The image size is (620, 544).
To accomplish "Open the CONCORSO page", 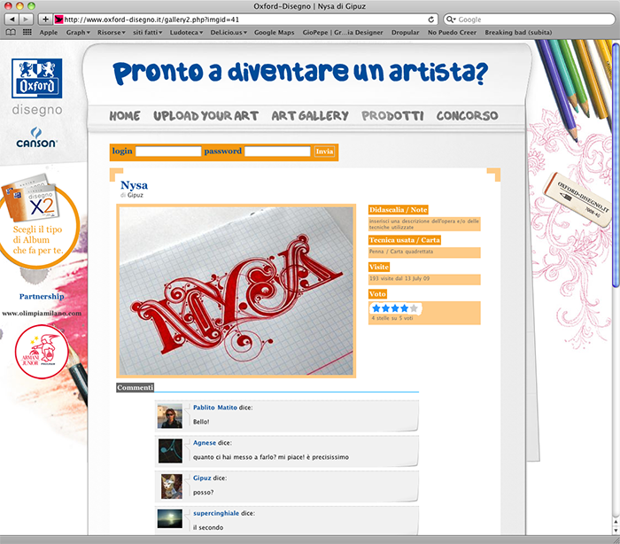I will pyautogui.click(x=467, y=116).
